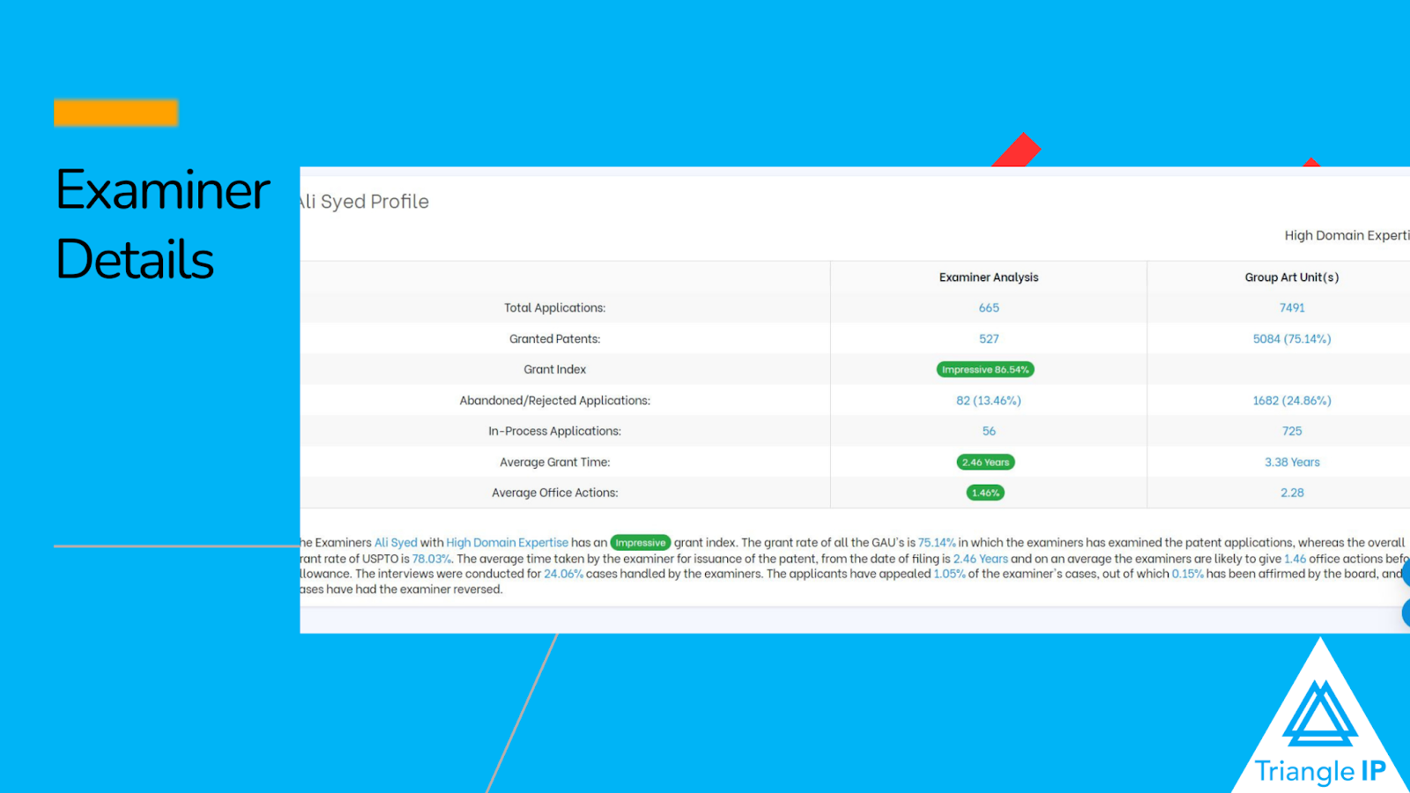Click the 24.06% interviews value
Screen dimensions: 1410x793
[563, 574]
